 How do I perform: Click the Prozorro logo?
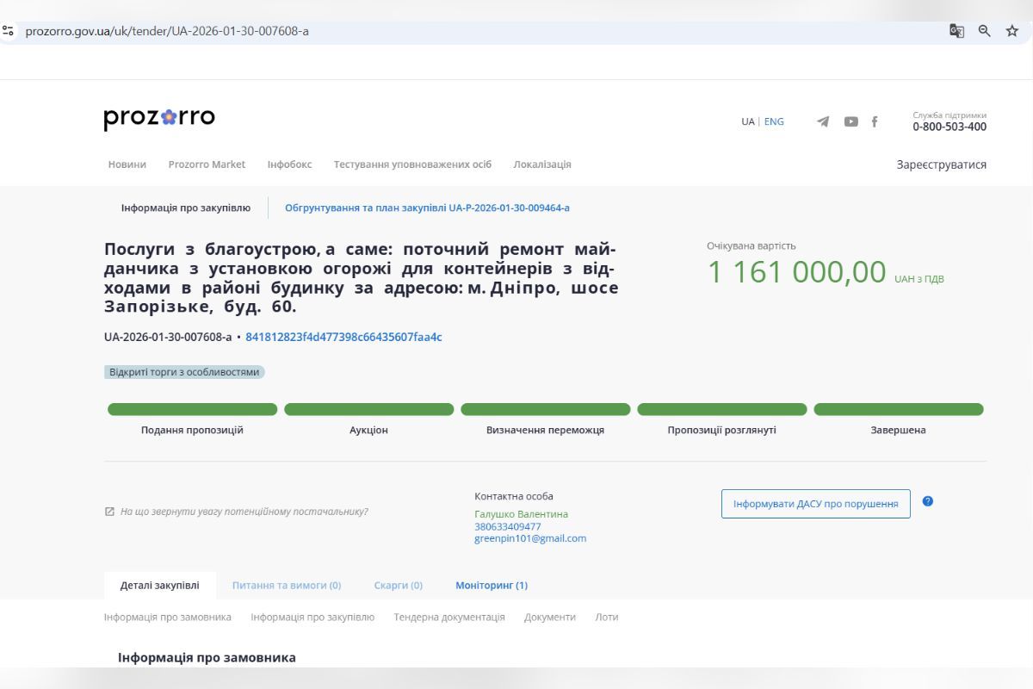(x=160, y=117)
